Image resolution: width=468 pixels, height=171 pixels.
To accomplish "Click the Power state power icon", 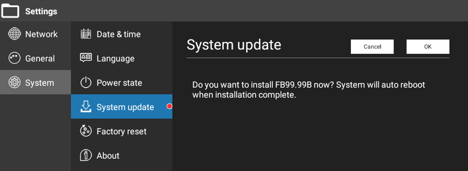I will pos(86,83).
